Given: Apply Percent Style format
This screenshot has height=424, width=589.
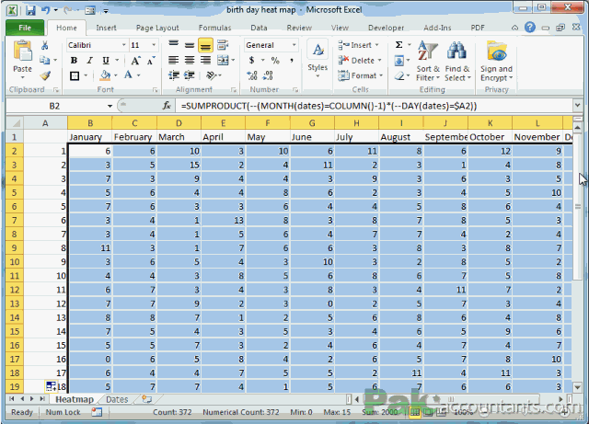Looking at the screenshot, I should coord(275,61).
